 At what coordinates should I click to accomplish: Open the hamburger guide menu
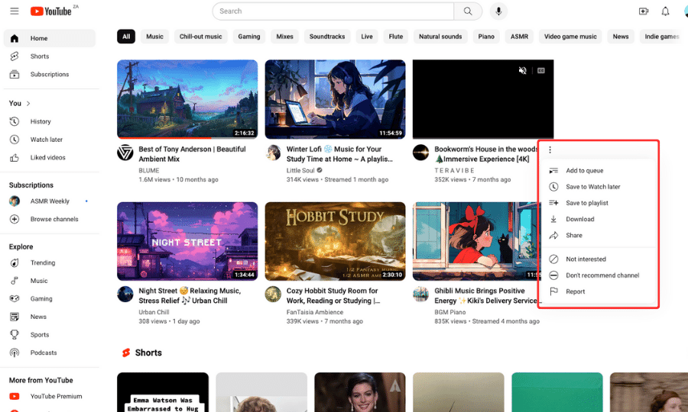coord(15,11)
